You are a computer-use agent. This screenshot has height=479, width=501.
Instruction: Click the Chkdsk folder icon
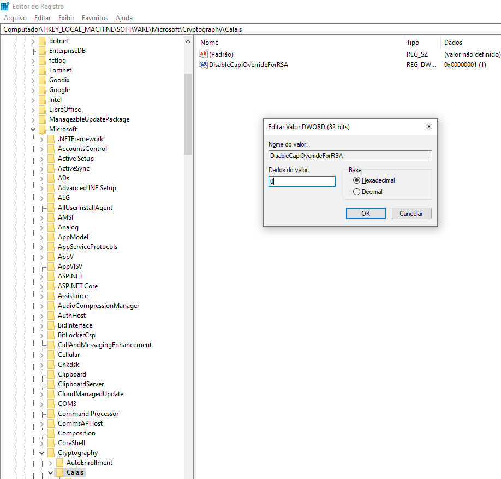tap(51, 365)
